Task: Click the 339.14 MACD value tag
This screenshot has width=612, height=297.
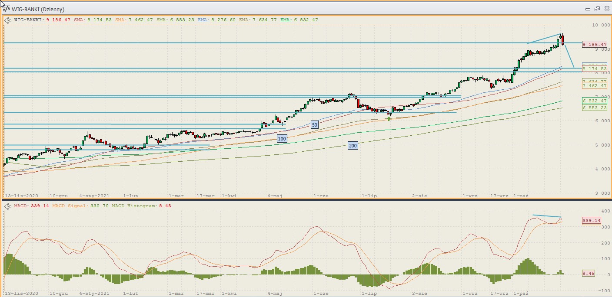Action: [591, 221]
